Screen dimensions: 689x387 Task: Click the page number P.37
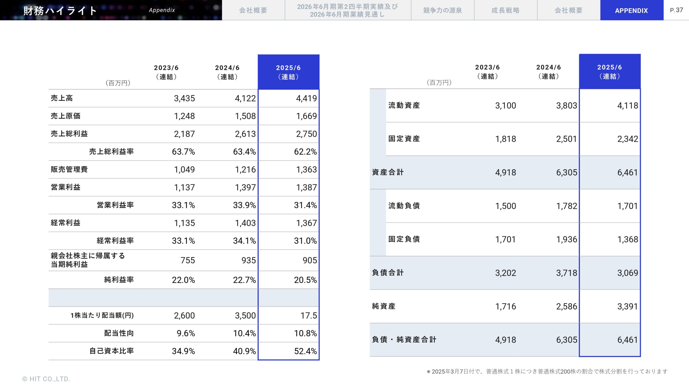tap(676, 10)
